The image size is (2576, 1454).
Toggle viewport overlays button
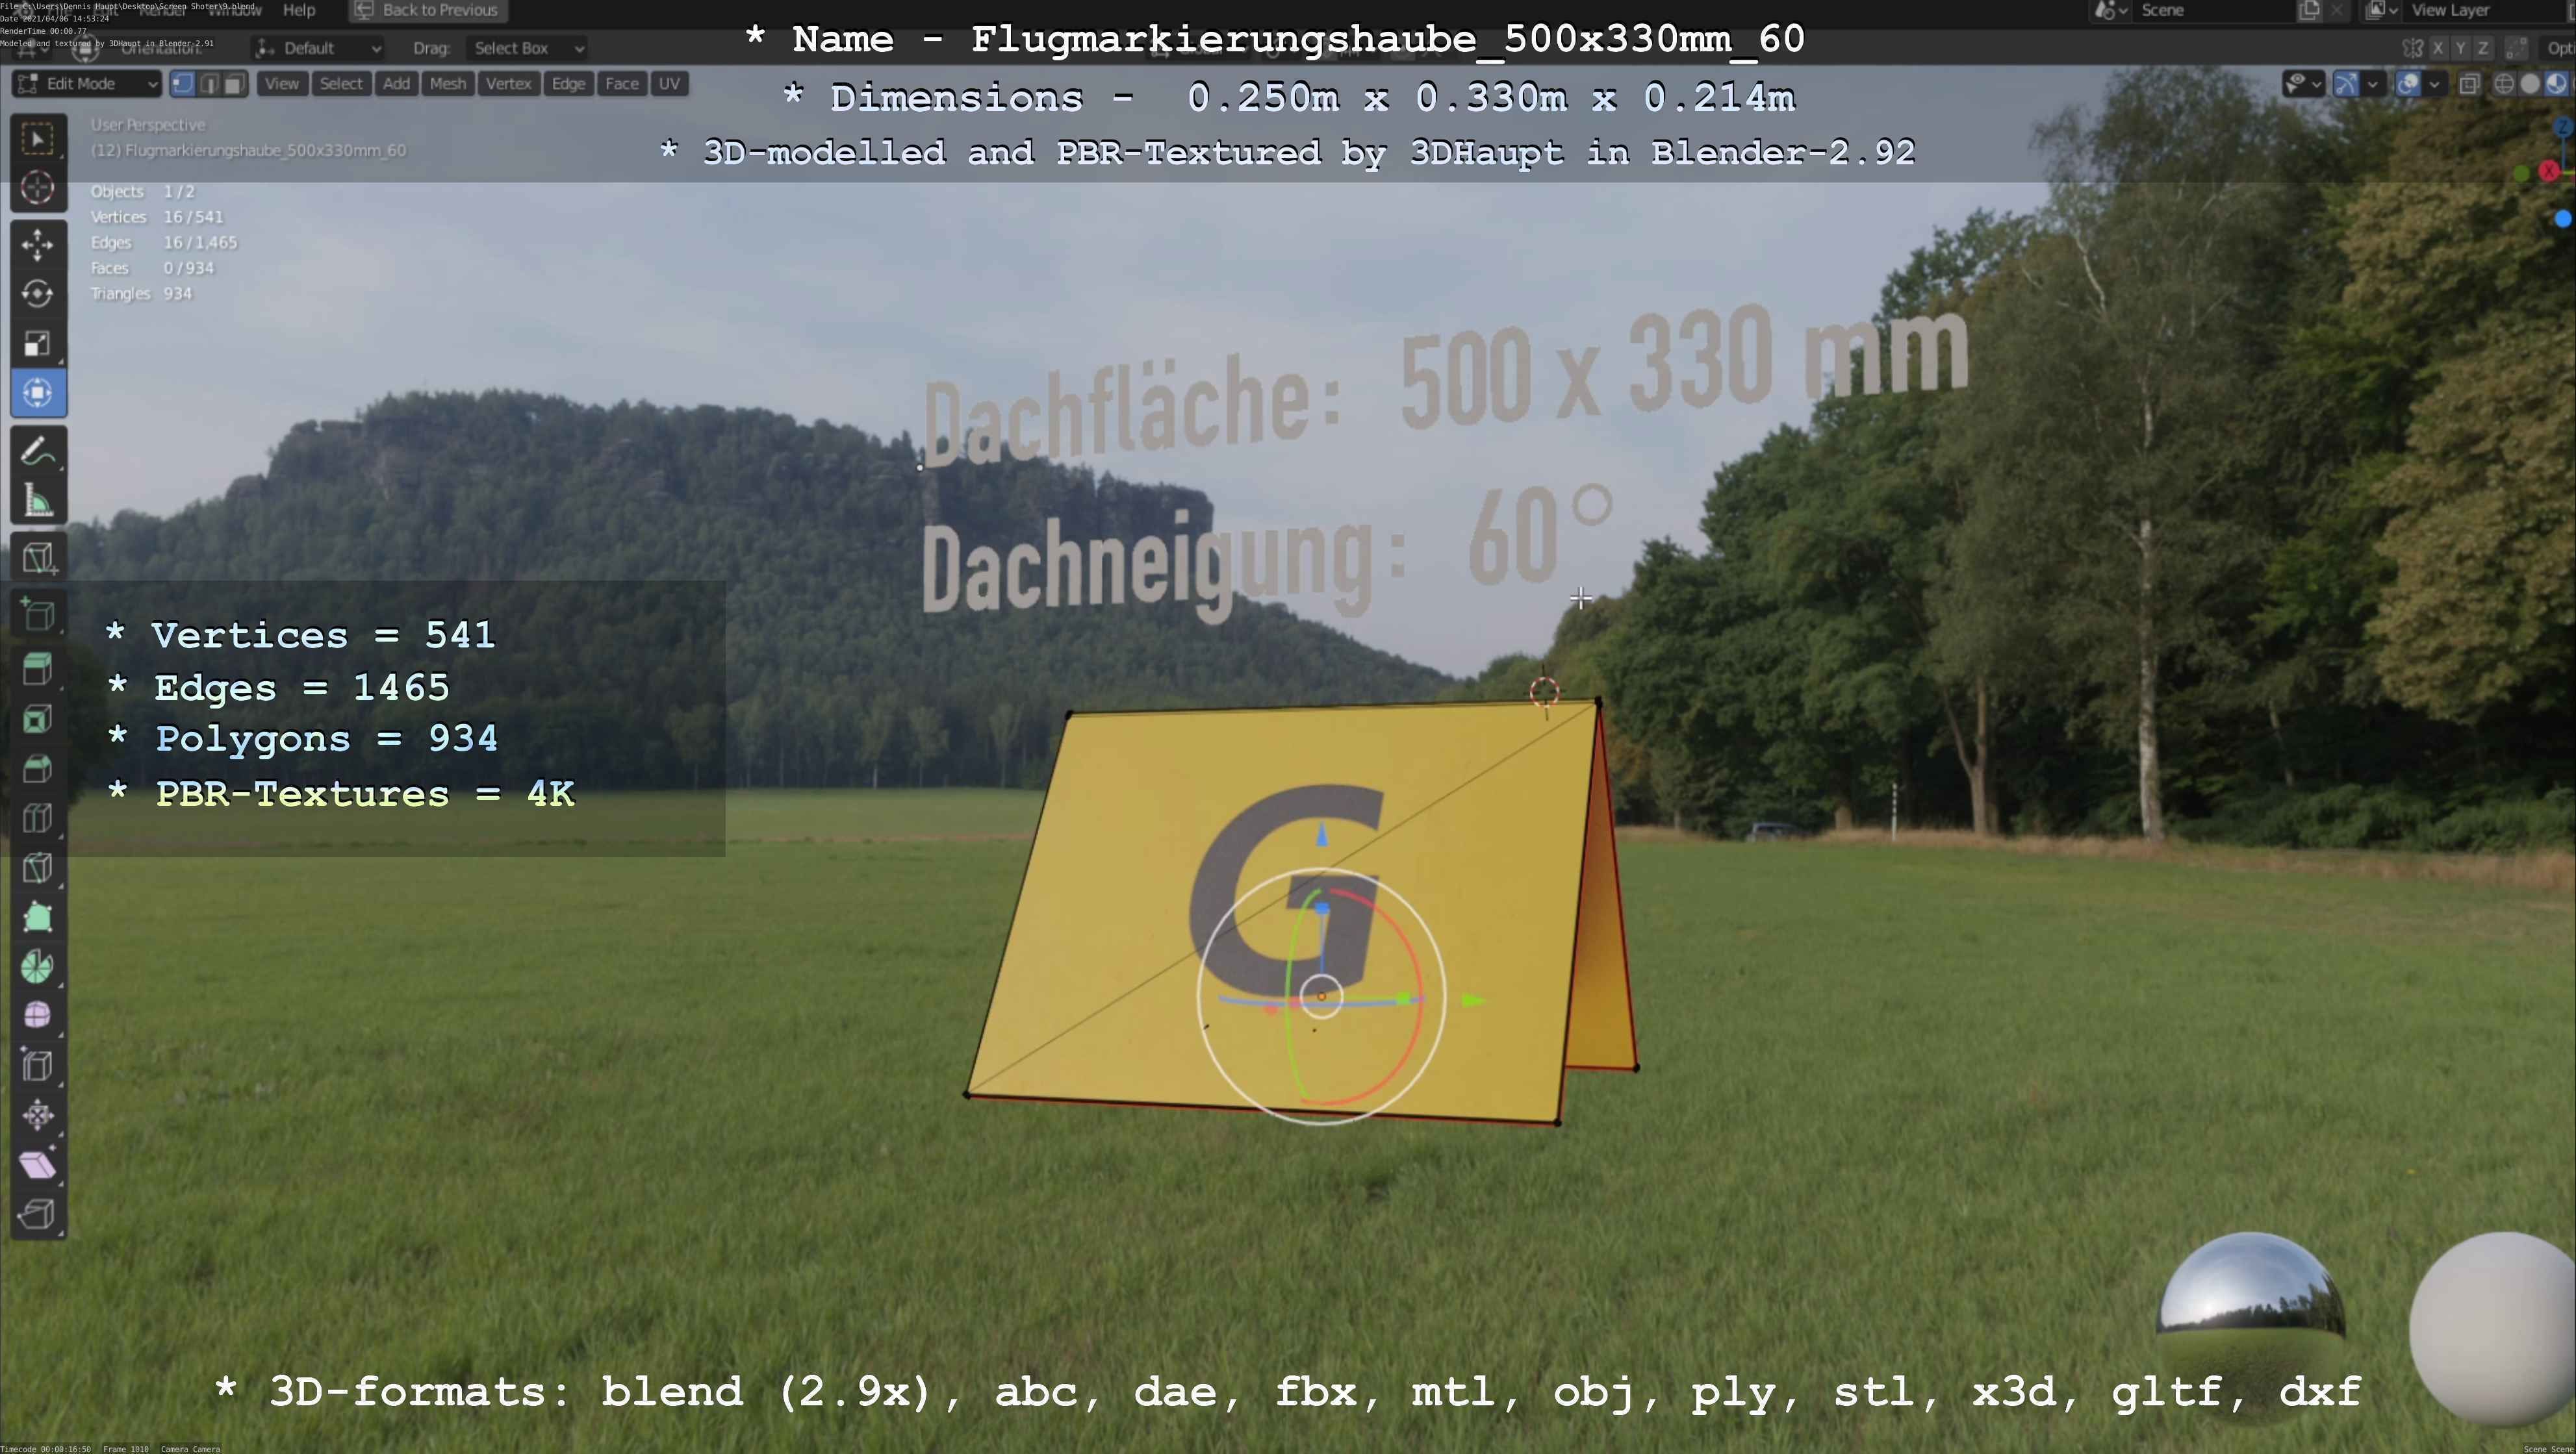point(2408,84)
